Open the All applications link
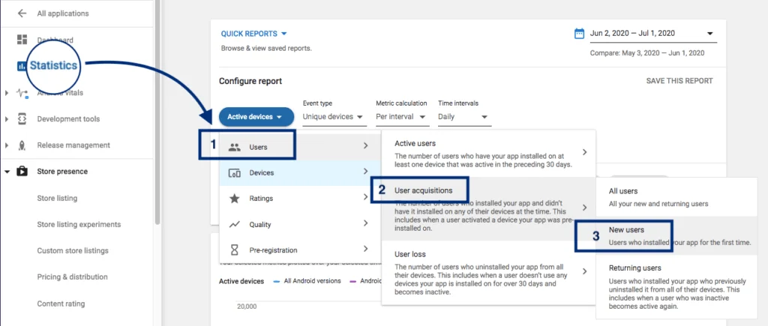 click(x=63, y=13)
